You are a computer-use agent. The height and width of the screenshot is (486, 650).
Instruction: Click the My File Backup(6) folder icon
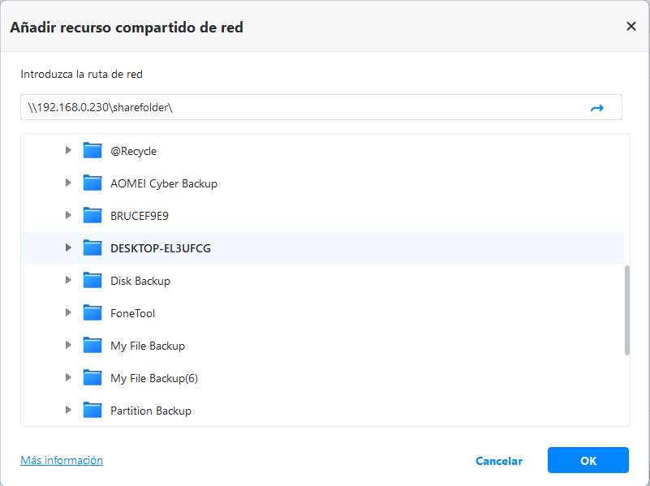(x=93, y=378)
